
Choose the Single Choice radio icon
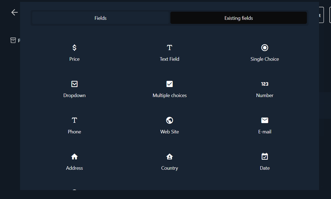265,48
